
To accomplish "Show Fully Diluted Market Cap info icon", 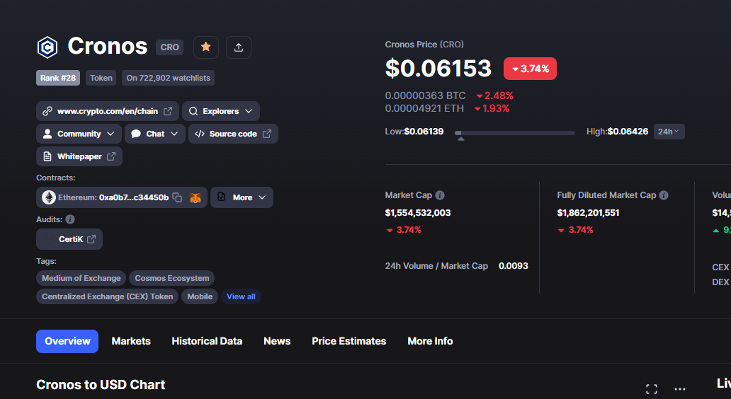I will click(664, 195).
